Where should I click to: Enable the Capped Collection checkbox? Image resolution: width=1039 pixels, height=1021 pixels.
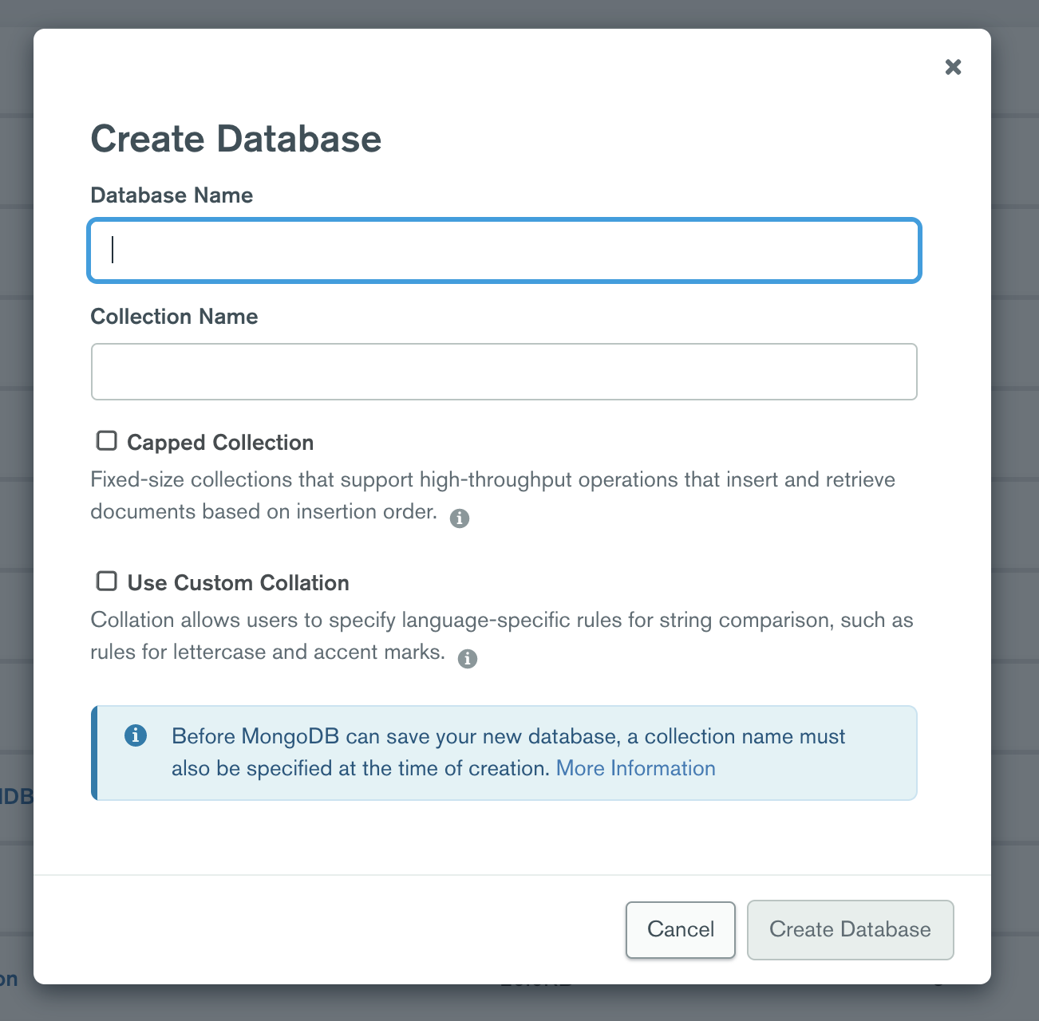pyautogui.click(x=106, y=440)
